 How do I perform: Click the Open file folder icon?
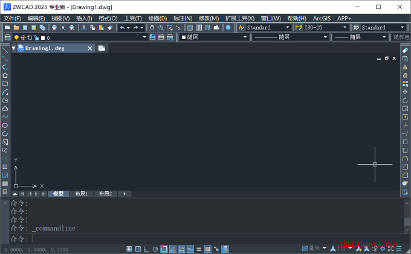click(x=16, y=28)
